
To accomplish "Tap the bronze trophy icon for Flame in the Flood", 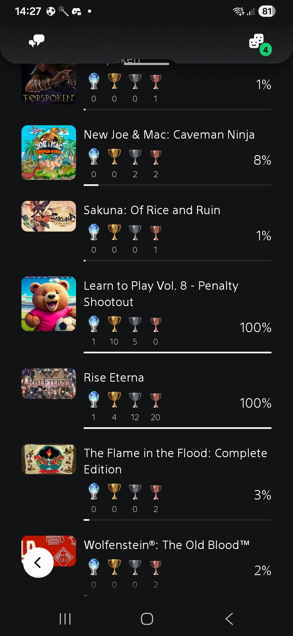I will click(156, 492).
